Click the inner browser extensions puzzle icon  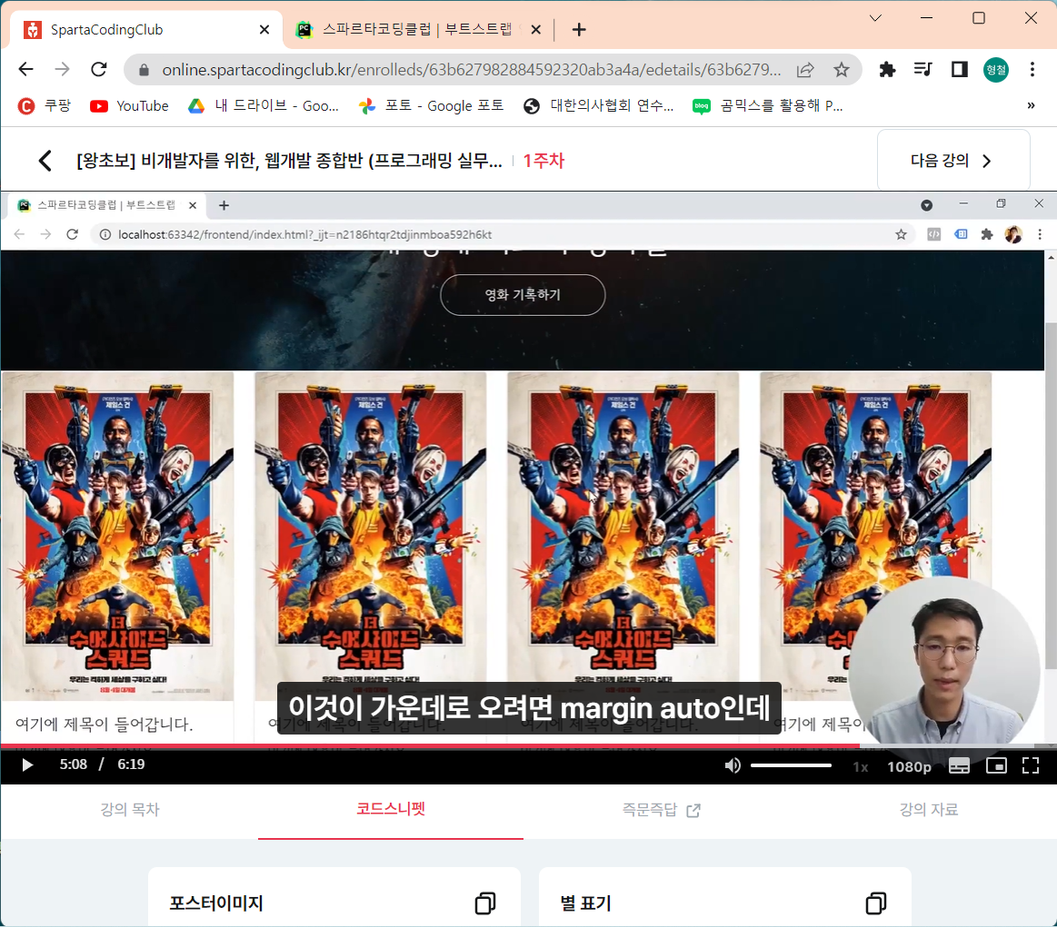(987, 234)
